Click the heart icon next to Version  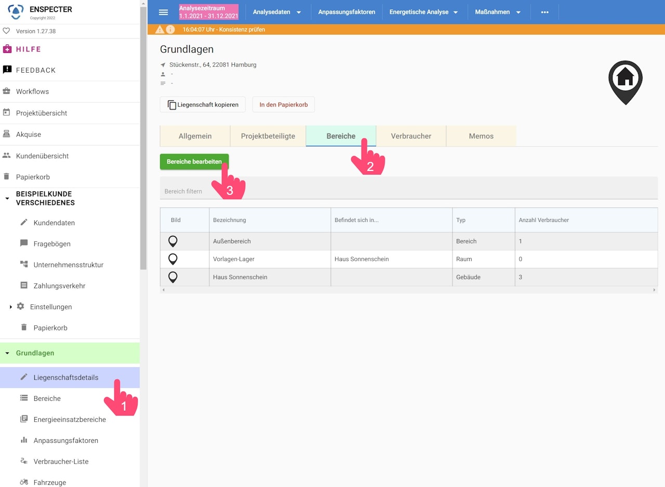[x=7, y=31]
